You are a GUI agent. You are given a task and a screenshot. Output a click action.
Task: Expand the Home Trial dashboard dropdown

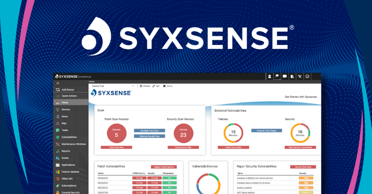[113, 86]
